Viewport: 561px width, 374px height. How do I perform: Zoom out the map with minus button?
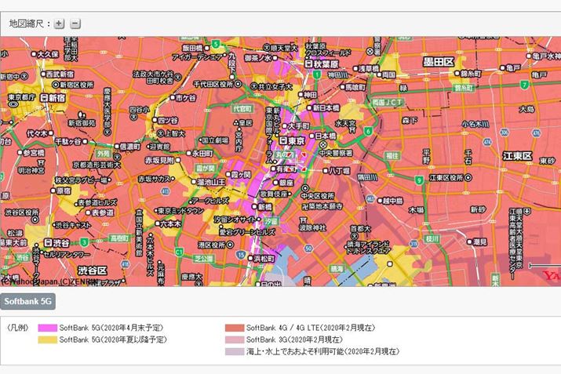click(75, 24)
